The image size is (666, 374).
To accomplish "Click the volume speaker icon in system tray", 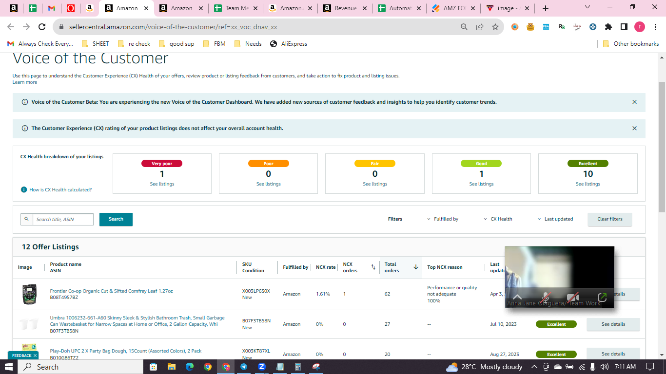I will pos(605,367).
